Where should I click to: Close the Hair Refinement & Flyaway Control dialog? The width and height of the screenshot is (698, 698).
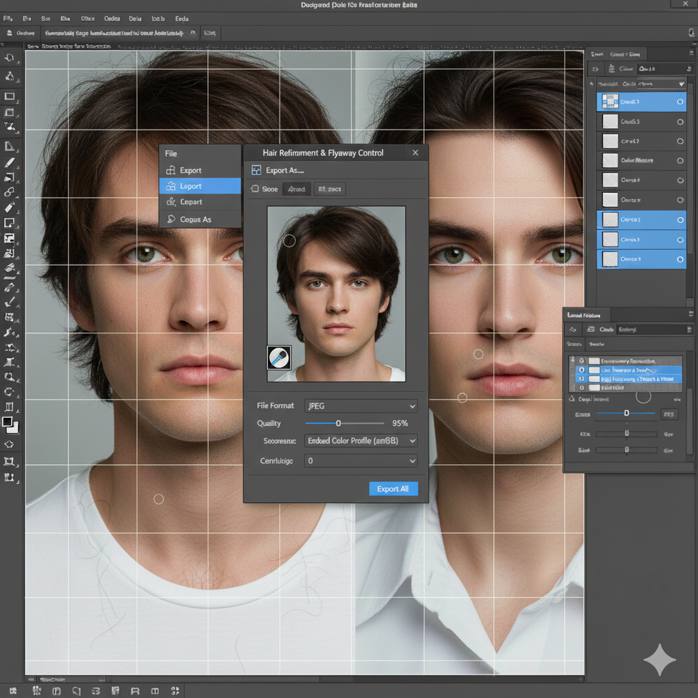415,153
